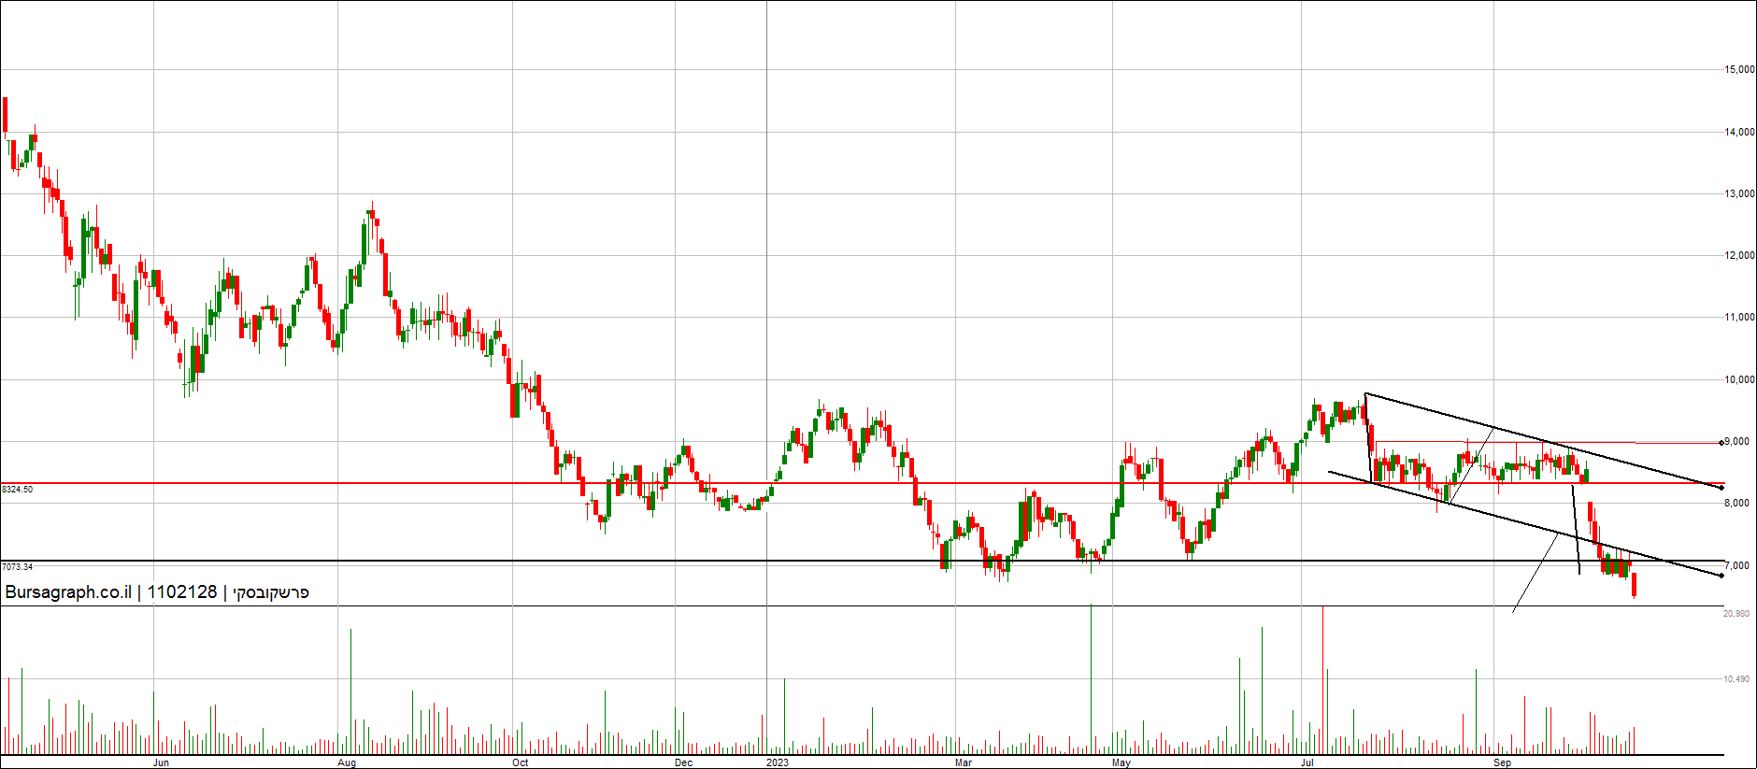Click the 15,000 price axis label
Image resolution: width=1757 pixels, height=769 pixels.
tap(1739, 70)
